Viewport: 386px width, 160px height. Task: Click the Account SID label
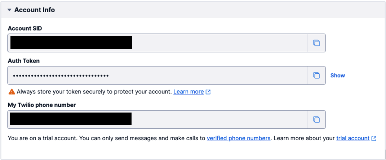pos(25,28)
